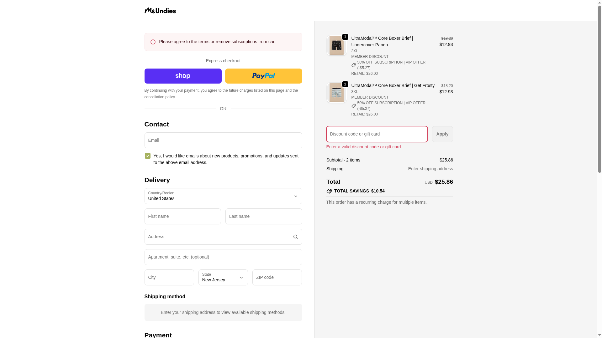
Task: Click discount tag icon under Undercover Panda
Action: (x=354, y=65)
